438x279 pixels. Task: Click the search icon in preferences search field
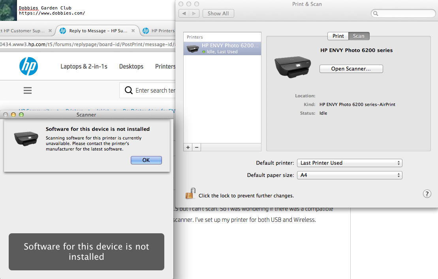[x=376, y=13]
